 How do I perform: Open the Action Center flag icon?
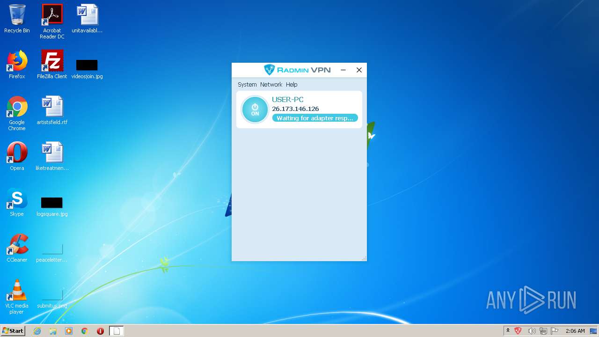(x=555, y=331)
